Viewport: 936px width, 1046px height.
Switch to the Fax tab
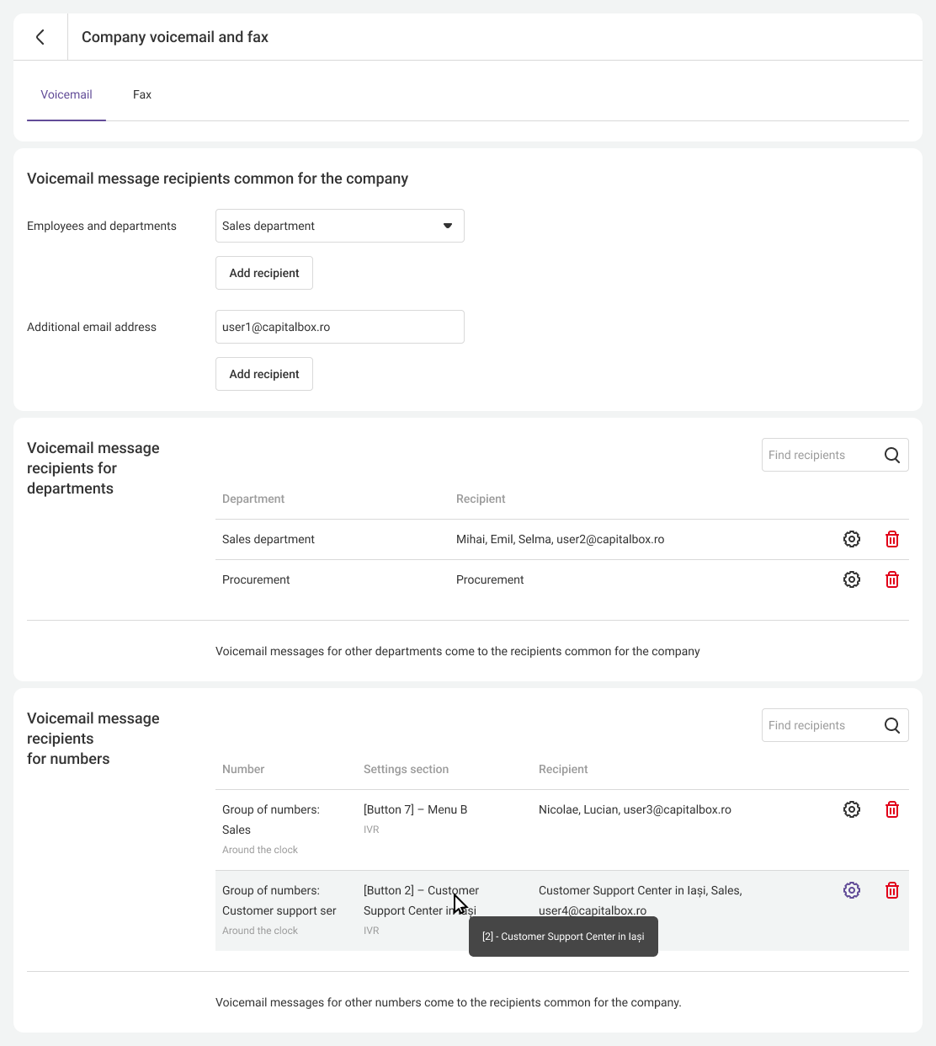coord(142,94)
